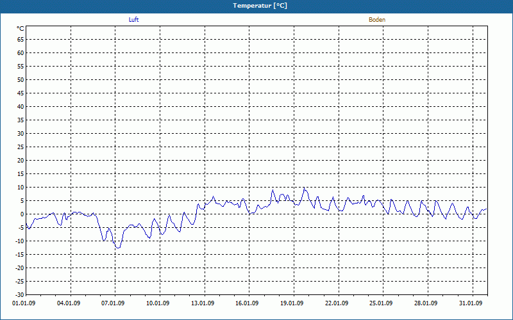Select the 25.01.09 date label
Viewport: 513px width, 320px height.
pyautogui.click(x=381, y=303)
